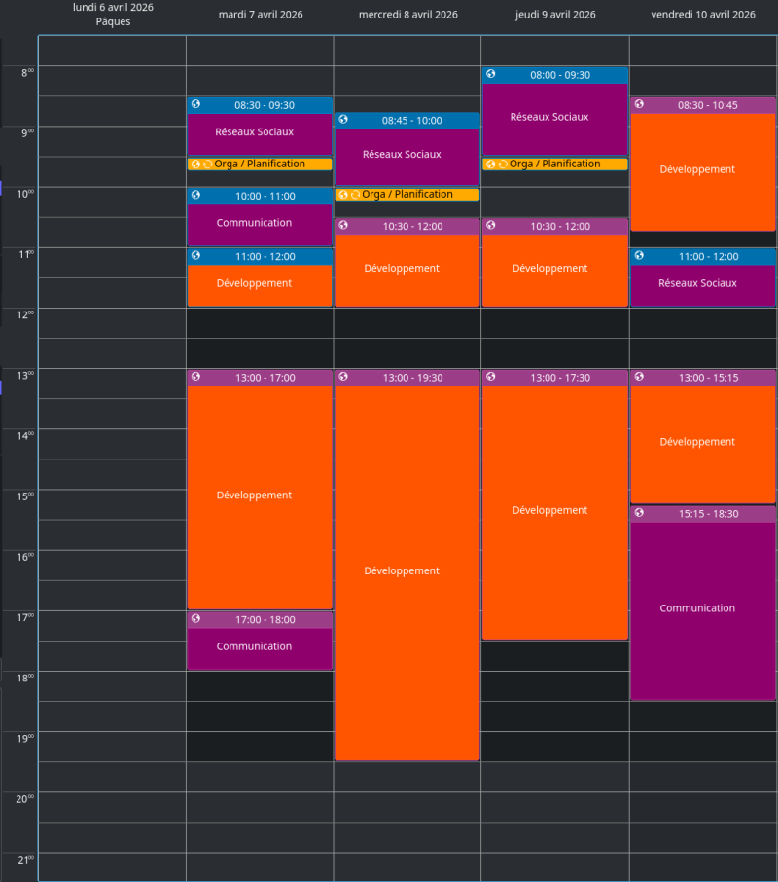Click the 12:00 hour label

pyautogui.click(x=24, y=315)
